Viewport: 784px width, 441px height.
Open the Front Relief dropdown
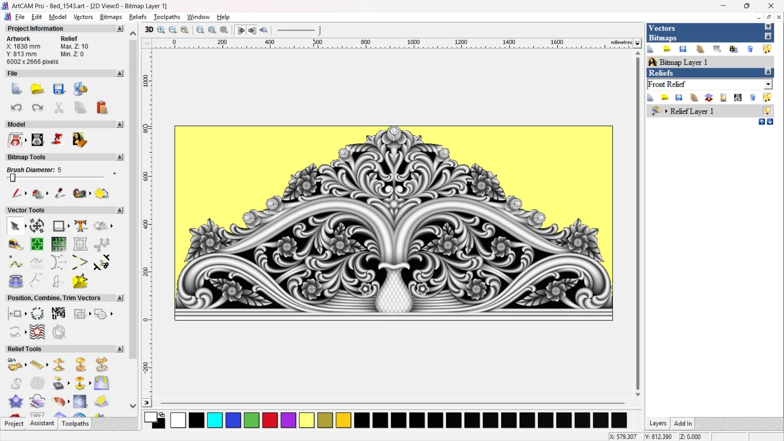[x=768, y=84]
